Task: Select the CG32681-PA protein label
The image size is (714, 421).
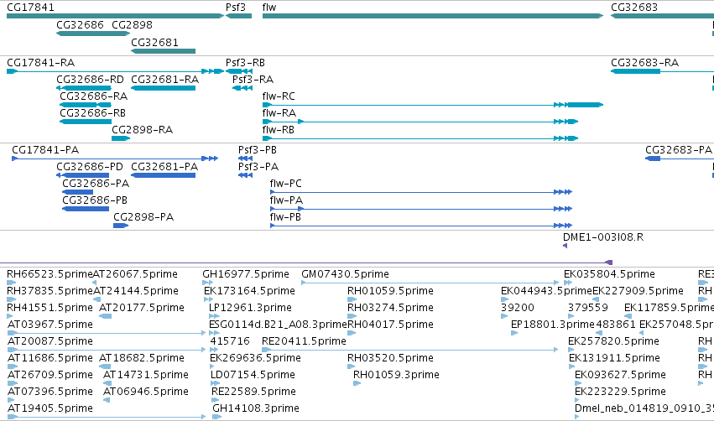Action: click(x=164, y=167)
